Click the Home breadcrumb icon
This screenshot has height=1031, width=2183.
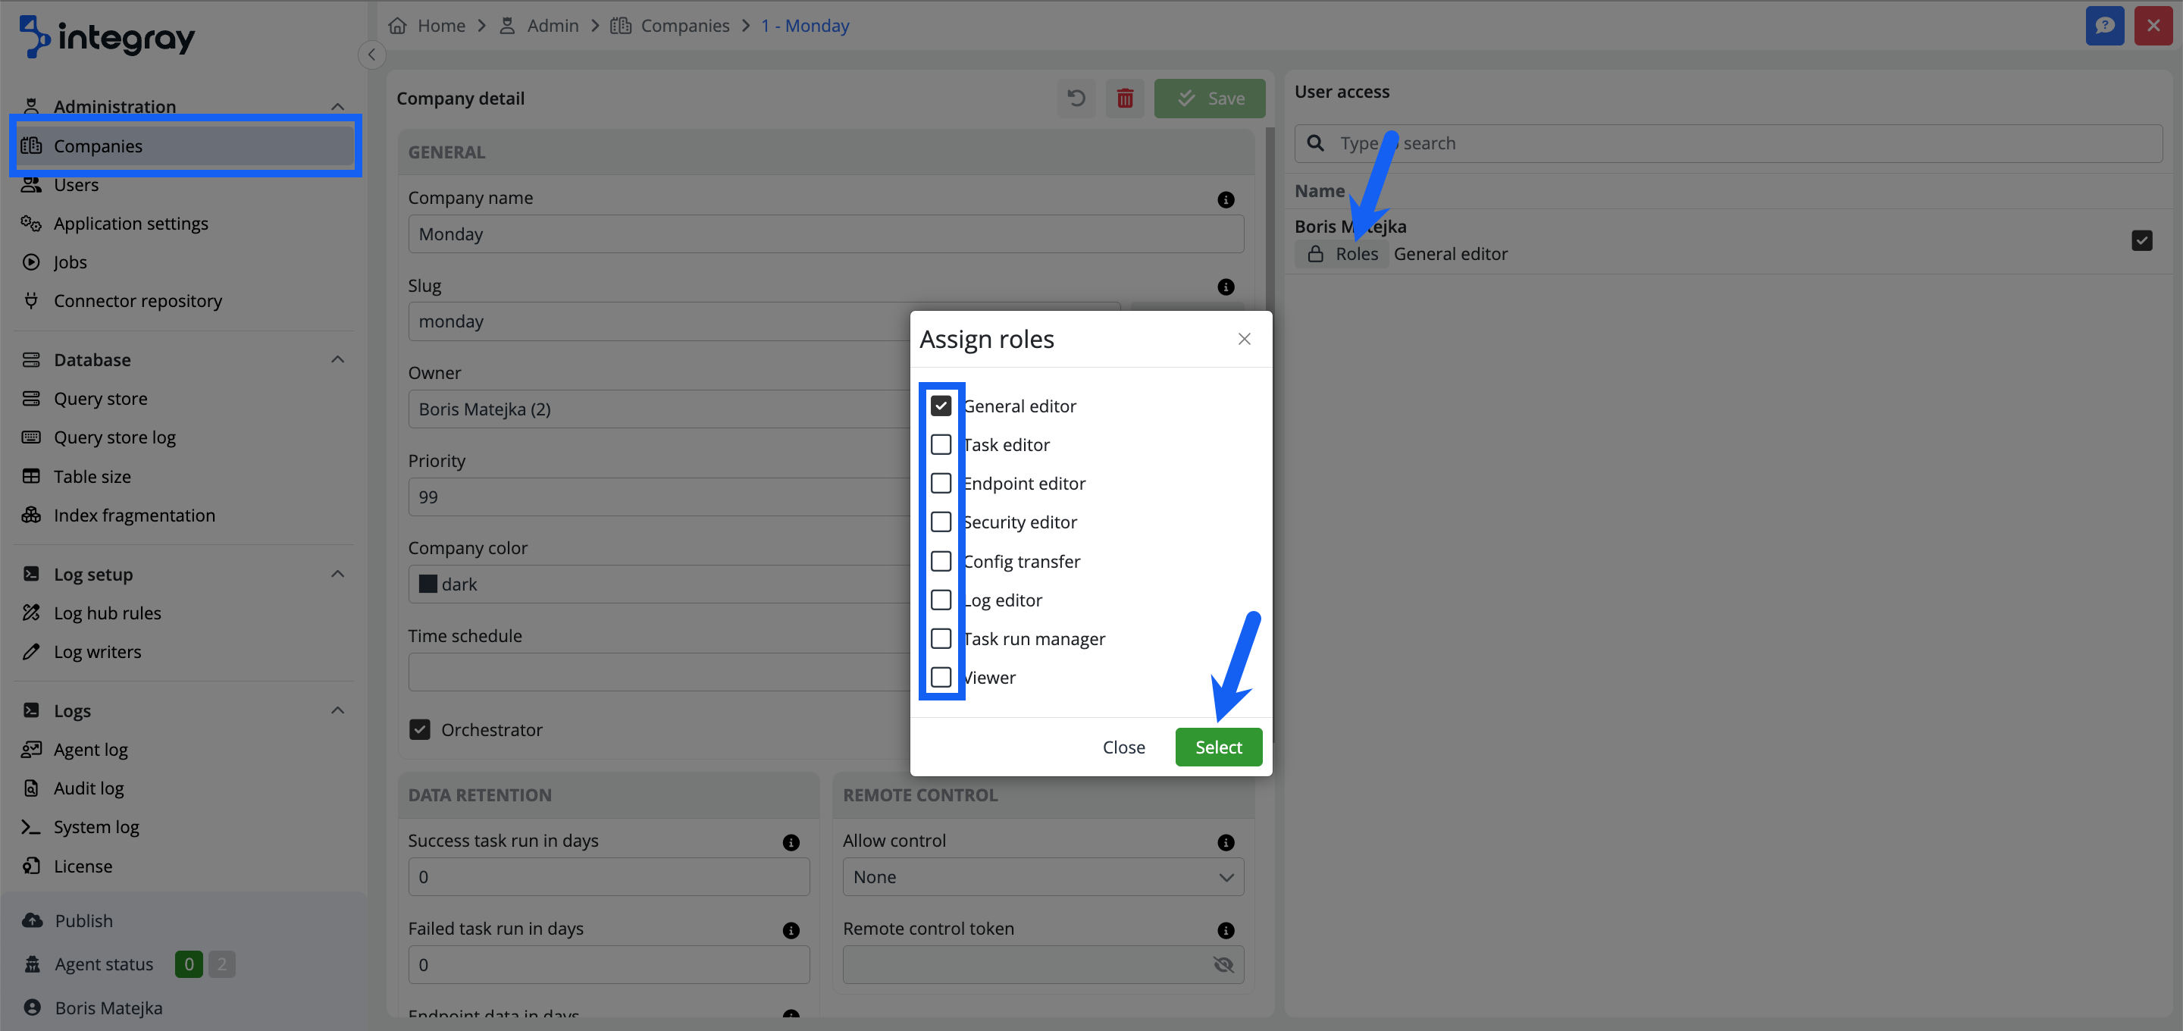tap(397, 26)
